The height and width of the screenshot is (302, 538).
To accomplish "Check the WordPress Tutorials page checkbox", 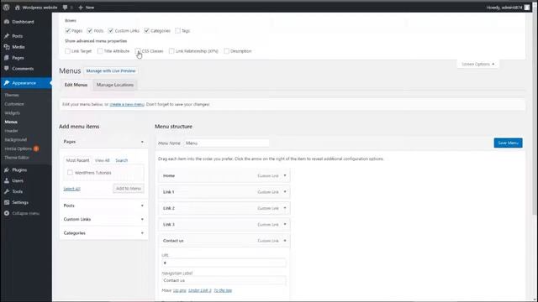I will tap(70, 173).
